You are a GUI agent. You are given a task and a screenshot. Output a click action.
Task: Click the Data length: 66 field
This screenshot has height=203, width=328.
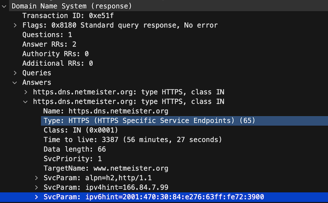75,149
